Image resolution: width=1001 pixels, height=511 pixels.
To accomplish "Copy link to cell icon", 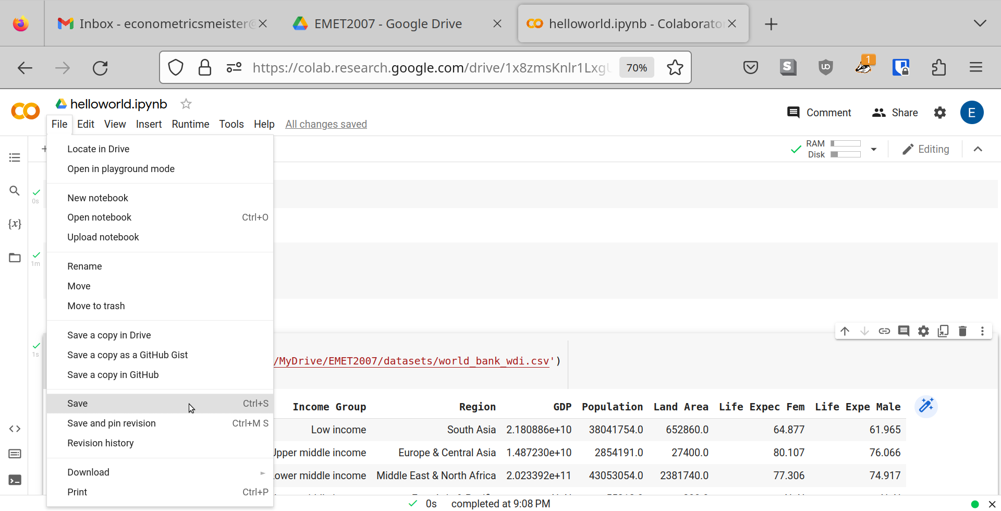I will point(884,331).
